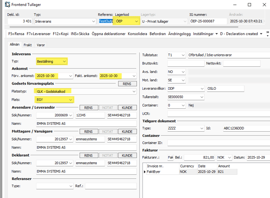Click the Frontend Tullager app icon
The image size is (270, 198).
coord(7,5)
